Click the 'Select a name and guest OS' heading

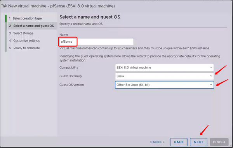point(90,17)
